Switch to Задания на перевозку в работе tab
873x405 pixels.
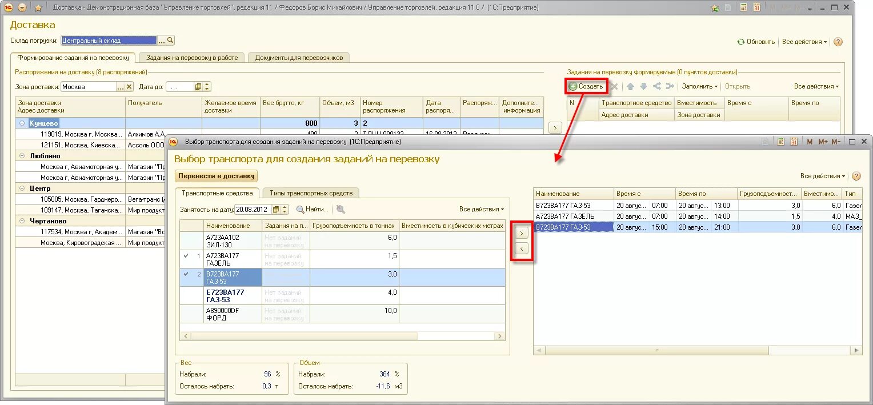pyautogui.click(x=191, y=58)
